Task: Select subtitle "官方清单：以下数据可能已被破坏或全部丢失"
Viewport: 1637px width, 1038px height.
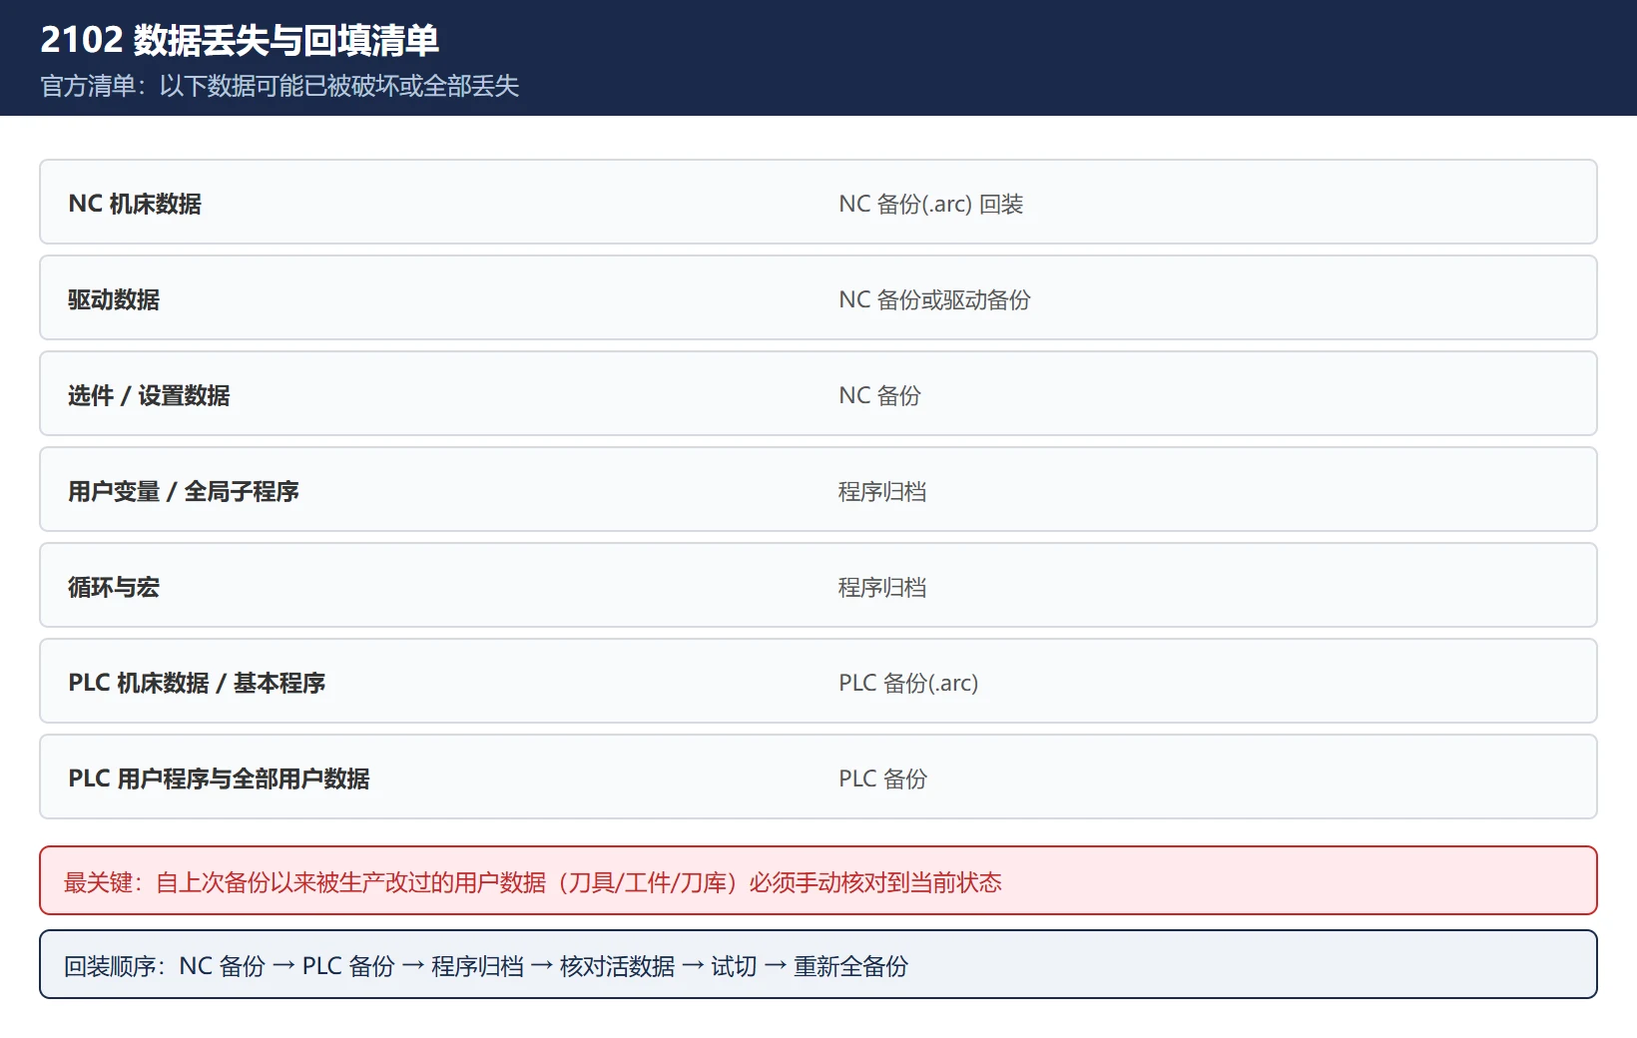Action: (x=279, y=86)
